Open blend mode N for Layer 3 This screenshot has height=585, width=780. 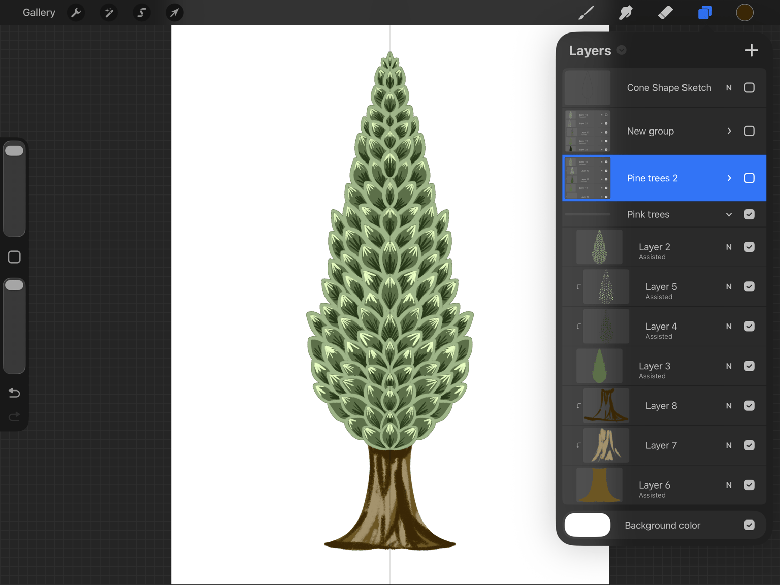pos(729,366)
